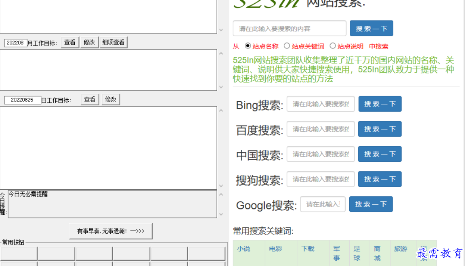Click the Google搜索 input field
Viewport: 466px width, 266px height.
click(x=323, y=204)
